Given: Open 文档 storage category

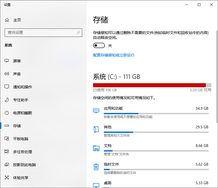Looking at the screenshot, I should click(151, 150).
